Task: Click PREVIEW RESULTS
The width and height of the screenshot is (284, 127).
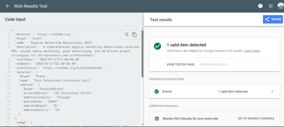Action: tap(213, 65)
